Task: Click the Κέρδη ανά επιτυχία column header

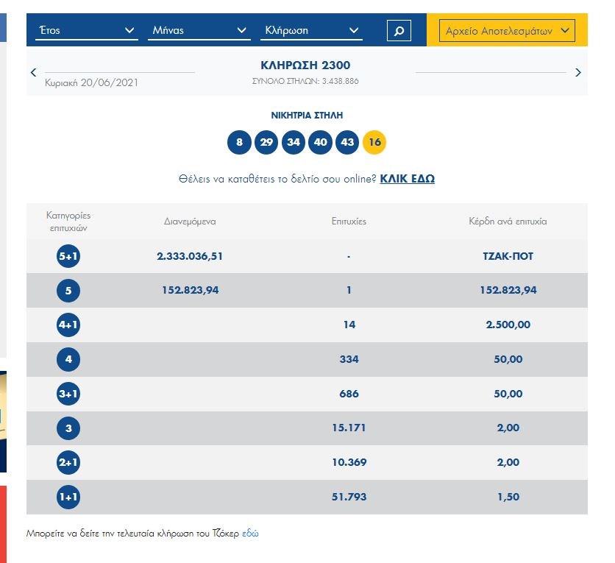Action: [x=508, y=221]
